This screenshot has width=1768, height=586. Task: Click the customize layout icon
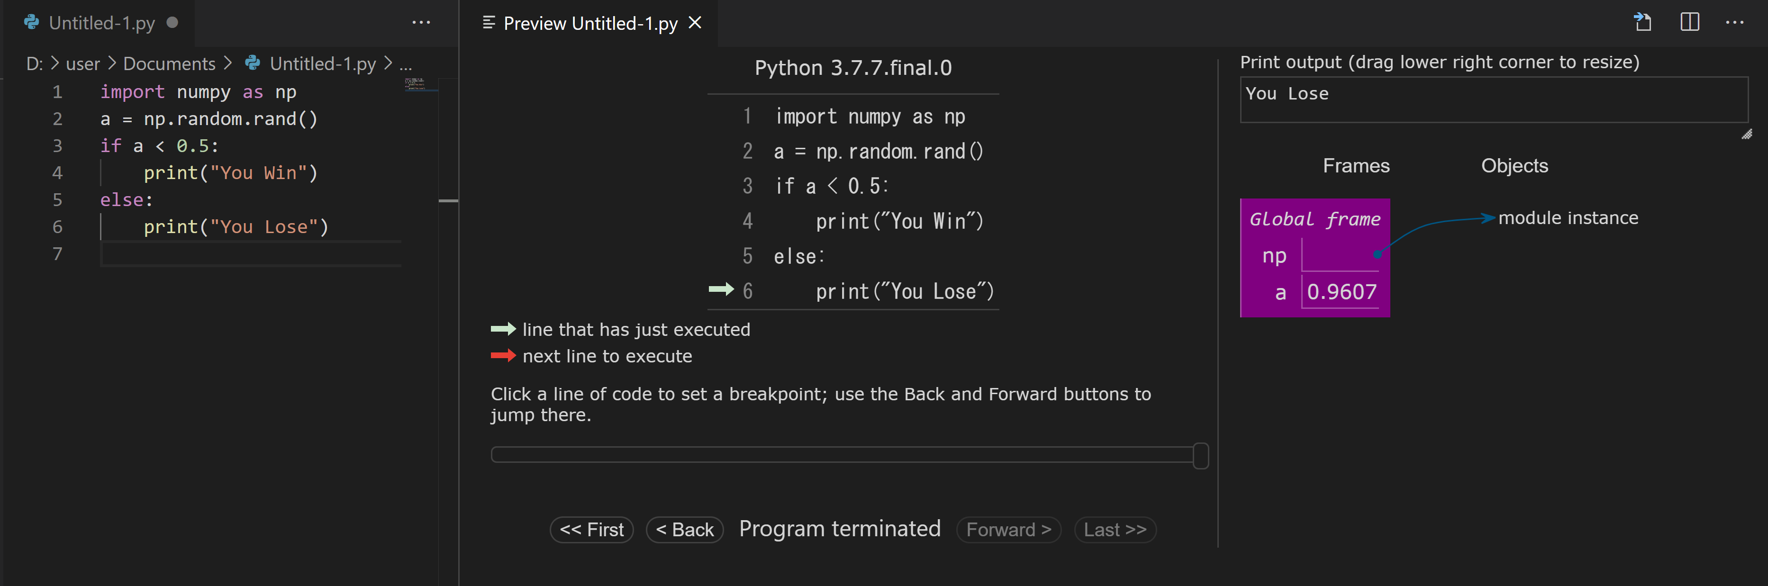[x=1691, y=21]
